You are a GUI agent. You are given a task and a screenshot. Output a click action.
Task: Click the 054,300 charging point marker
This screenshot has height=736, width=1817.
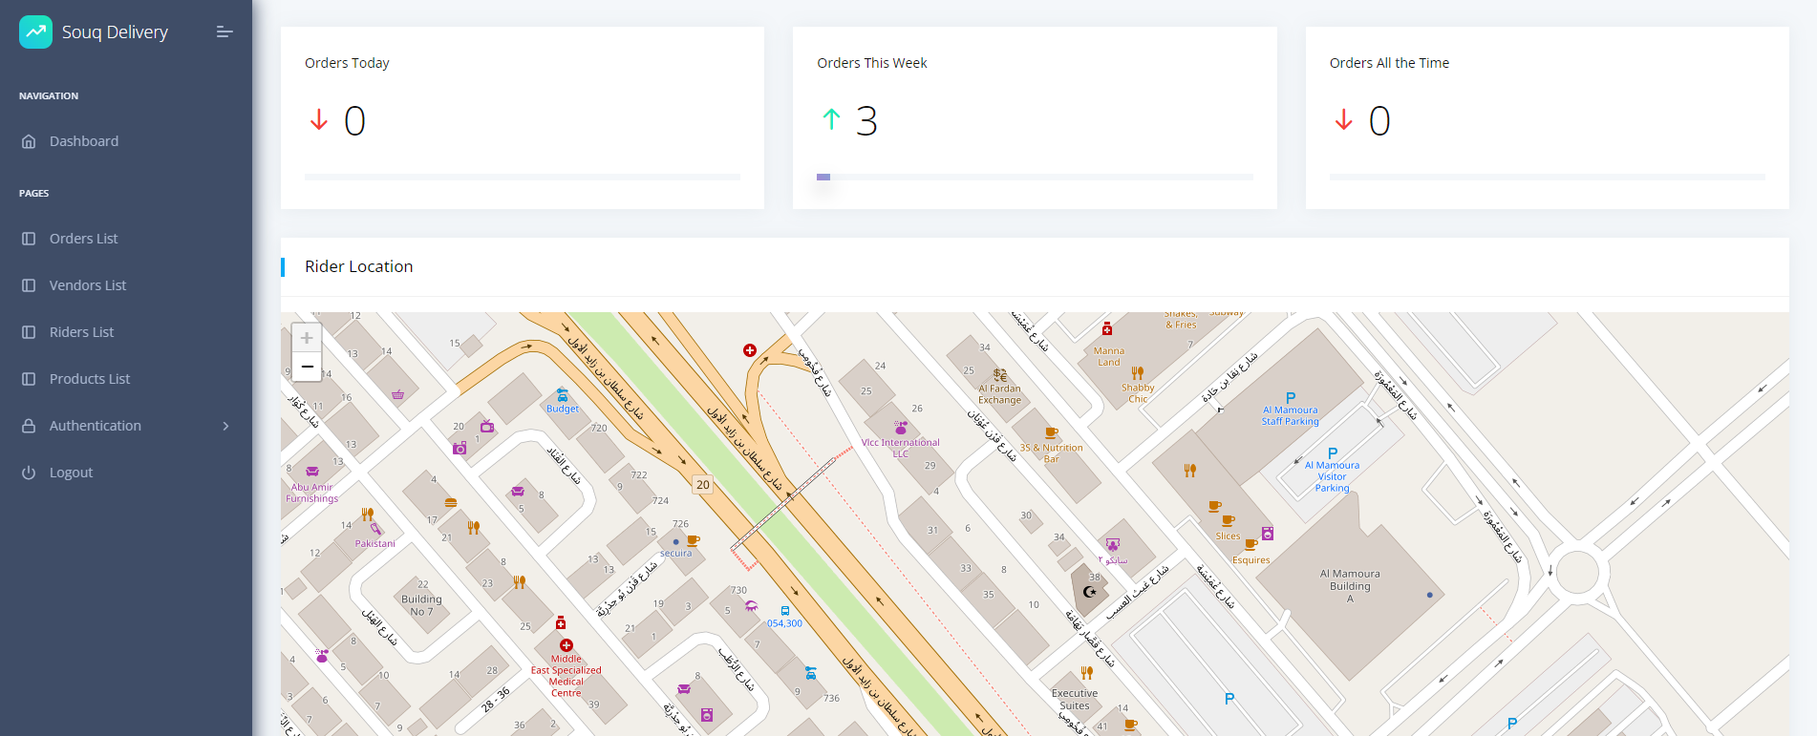(785, 611)
